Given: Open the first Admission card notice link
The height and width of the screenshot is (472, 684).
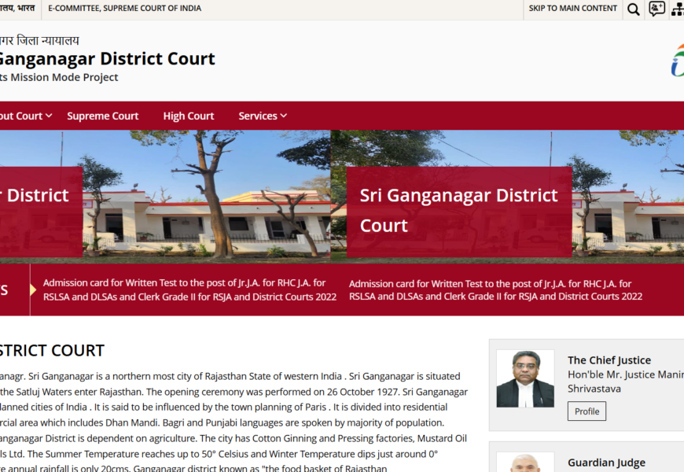Looking at the screenshot, I should [189, 289].
